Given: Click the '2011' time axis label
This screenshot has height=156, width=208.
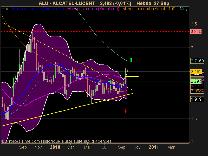Looking at the screenshot, I should [154, 147].
